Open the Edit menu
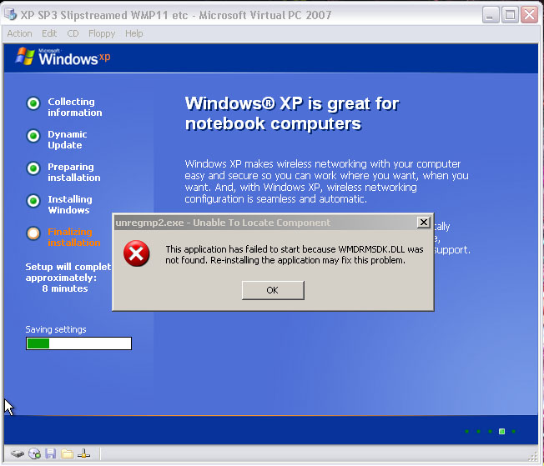 (49, 33)
